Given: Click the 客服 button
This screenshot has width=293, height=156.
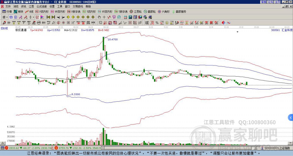Looking at the screenshot, I should point(264,2).
